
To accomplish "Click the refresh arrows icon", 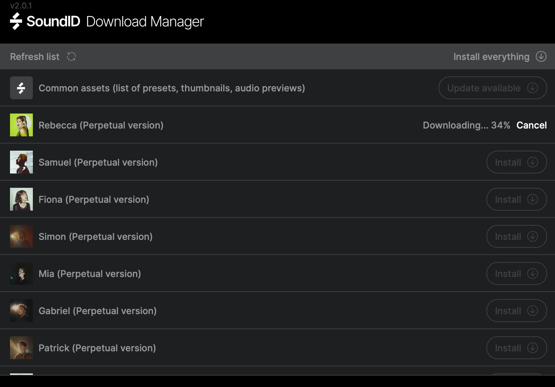I will click(71, 56).
